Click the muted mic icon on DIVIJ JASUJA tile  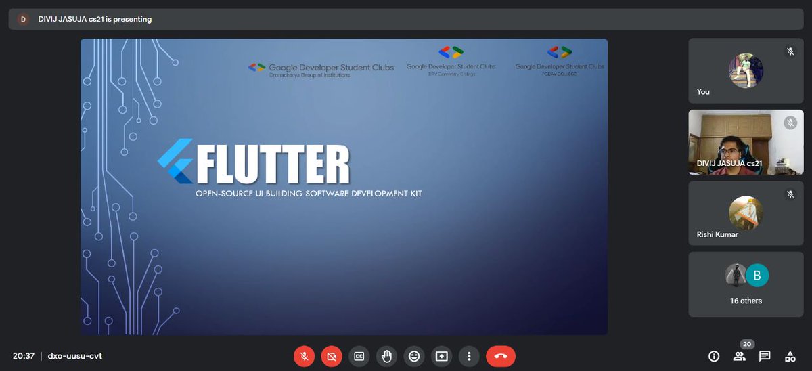[x=790, y=123]
